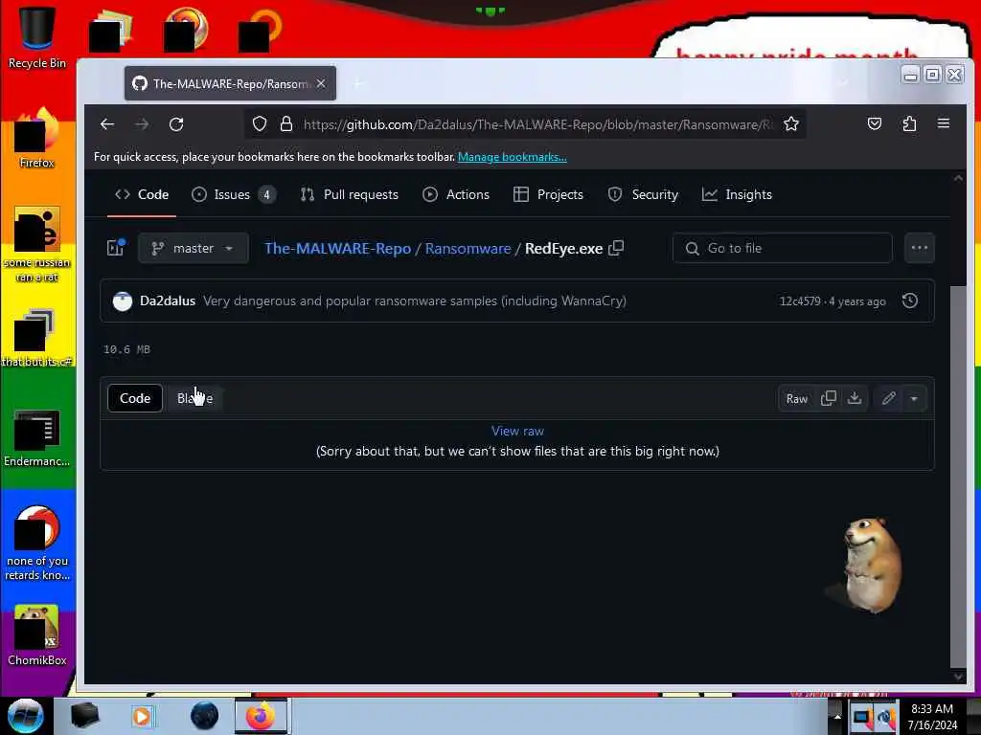Open the Pull requests tab

tap(349, 195)
